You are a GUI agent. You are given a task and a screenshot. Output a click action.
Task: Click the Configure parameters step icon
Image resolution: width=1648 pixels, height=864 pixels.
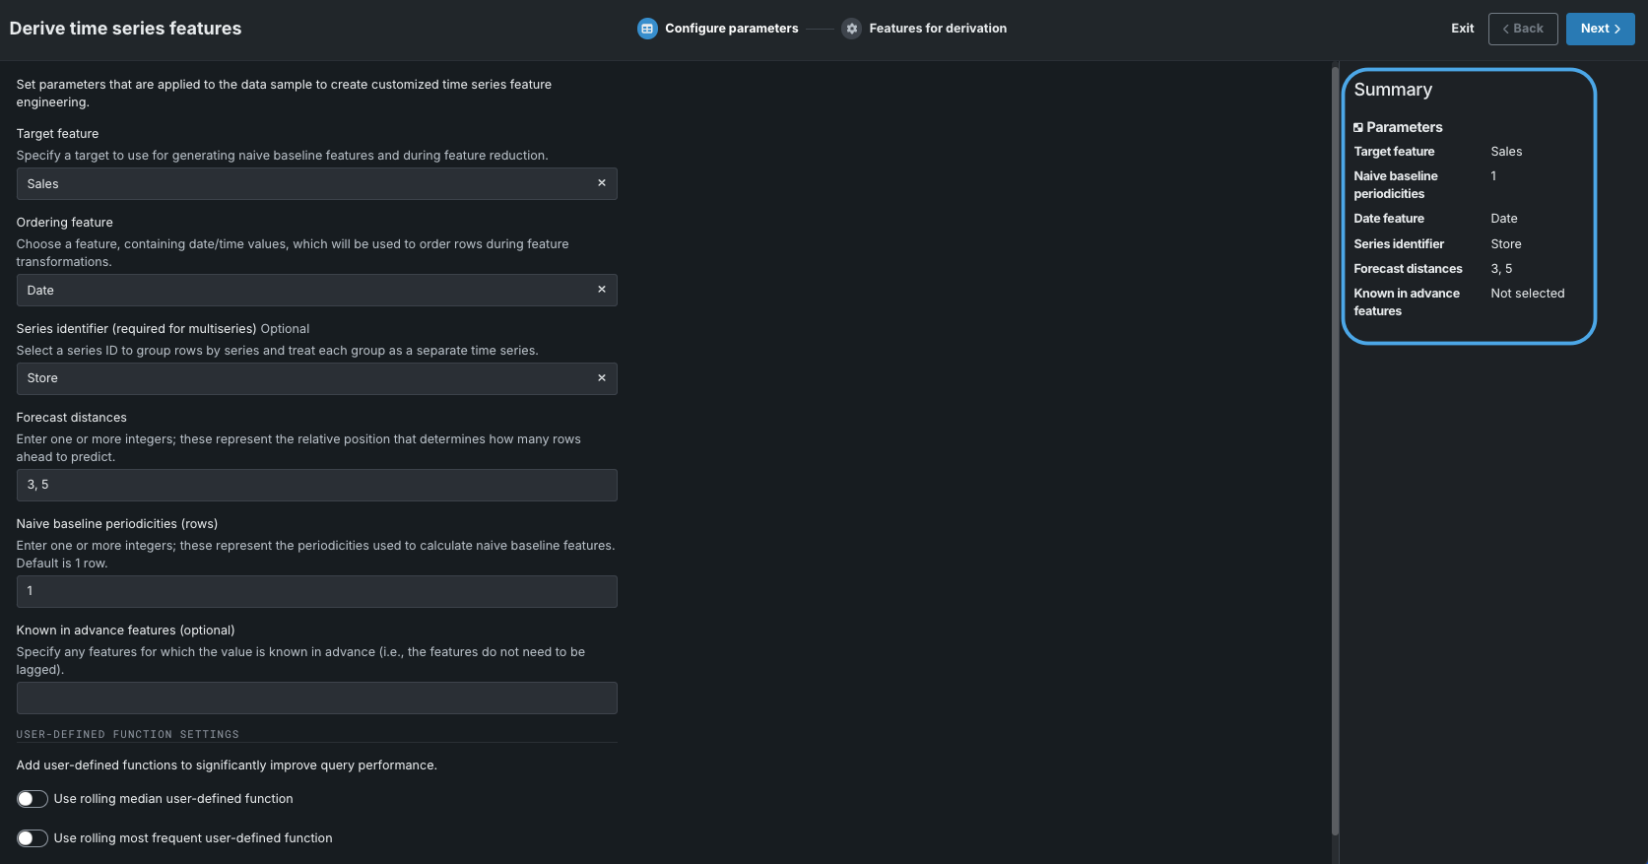(x=647, y=29)
